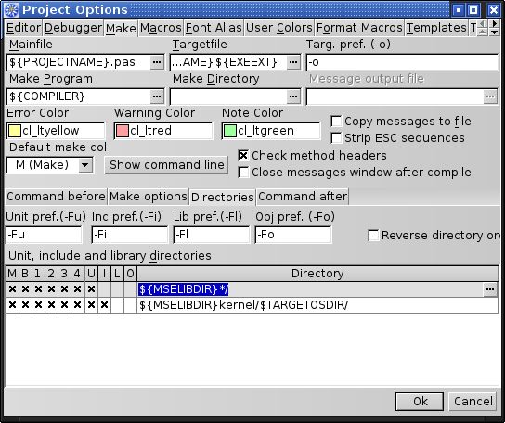Open Make Directory browse ellipsis button
The width and height of the screenshot is (505, 423).
293,96
